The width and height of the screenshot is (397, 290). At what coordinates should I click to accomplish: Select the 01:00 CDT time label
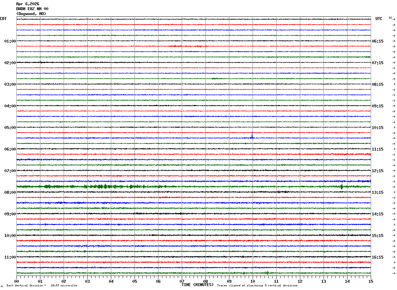[x=10, y=41]
